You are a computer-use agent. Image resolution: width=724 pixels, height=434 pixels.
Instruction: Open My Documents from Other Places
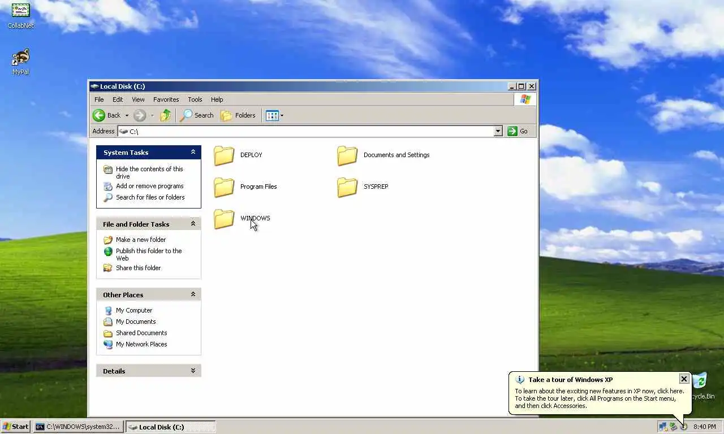click(136, 322)
